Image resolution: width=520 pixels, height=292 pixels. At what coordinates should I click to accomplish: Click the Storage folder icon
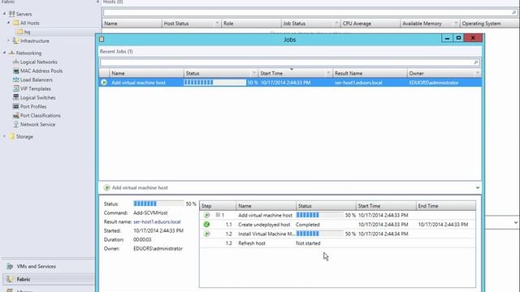tap(12, 136)
